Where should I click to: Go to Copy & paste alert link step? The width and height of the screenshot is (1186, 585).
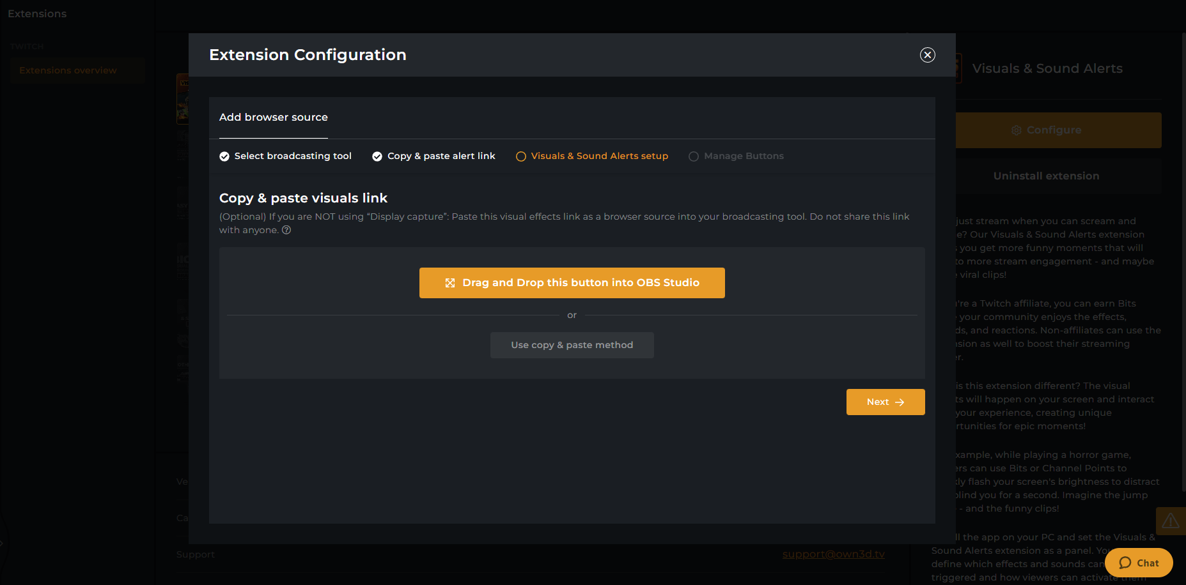434,156
